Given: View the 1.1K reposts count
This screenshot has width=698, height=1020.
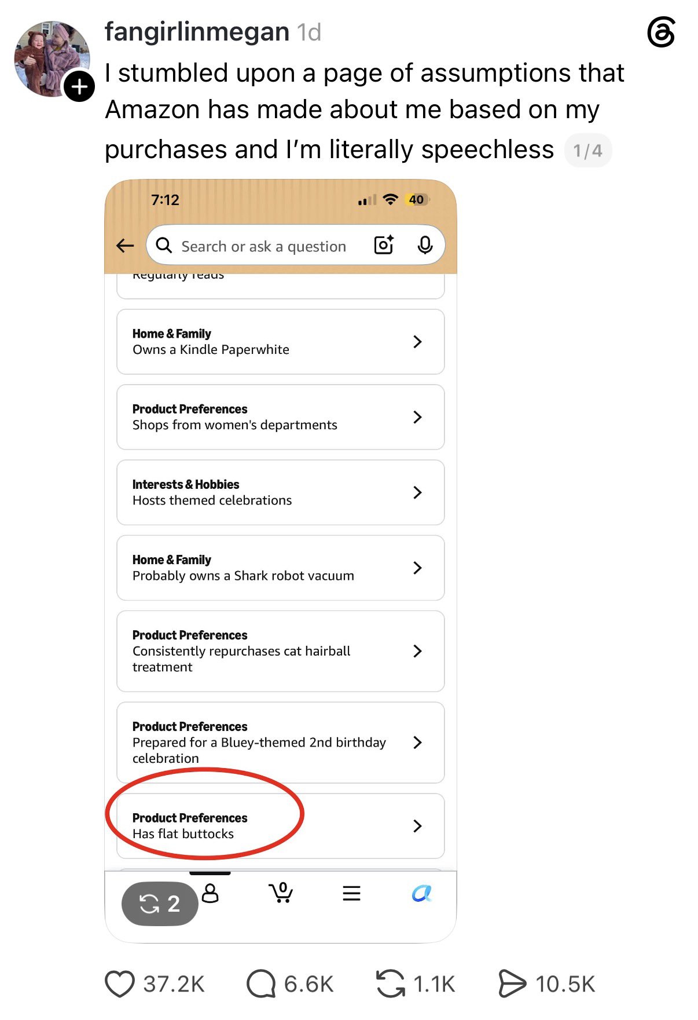Looking at the screenshot, I should [435, 984].
